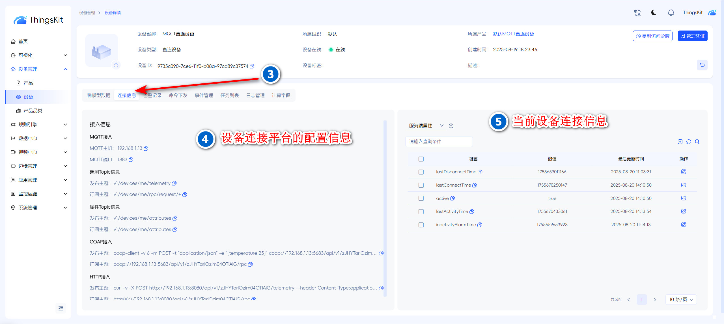Screen dimensions: 724x324
Task: Copy the MQTT host address
Action: coord(146,148)
